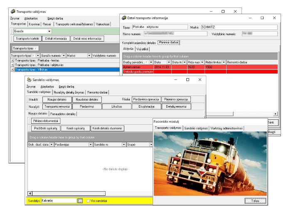This screenshot has width=291, height=212.
Task: Open the Transporto tipas column filter dropdown
Action: (38, 56)
